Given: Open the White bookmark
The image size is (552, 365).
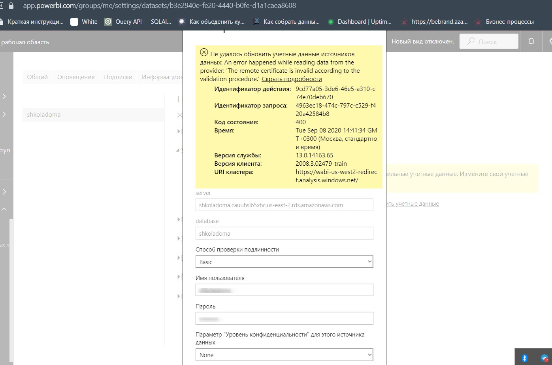Looking at the screenshot, I should pos(84,22).
